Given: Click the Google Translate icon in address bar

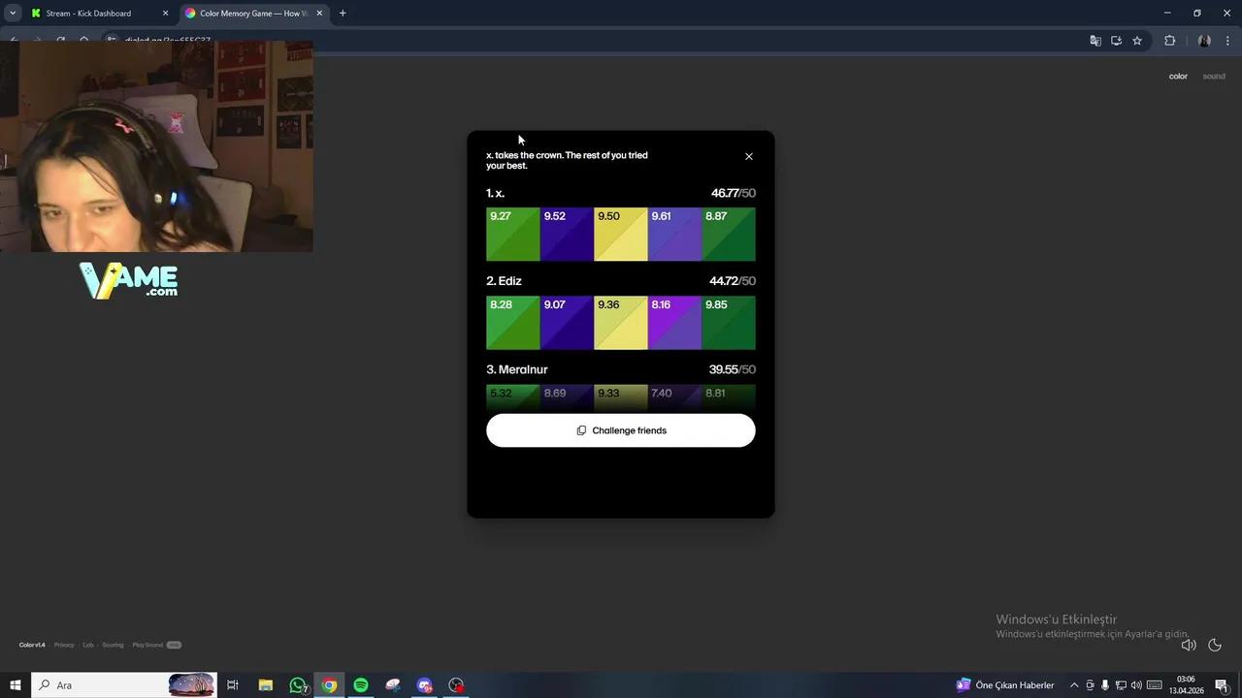Looking at the screenshot, I should 1095,41.
